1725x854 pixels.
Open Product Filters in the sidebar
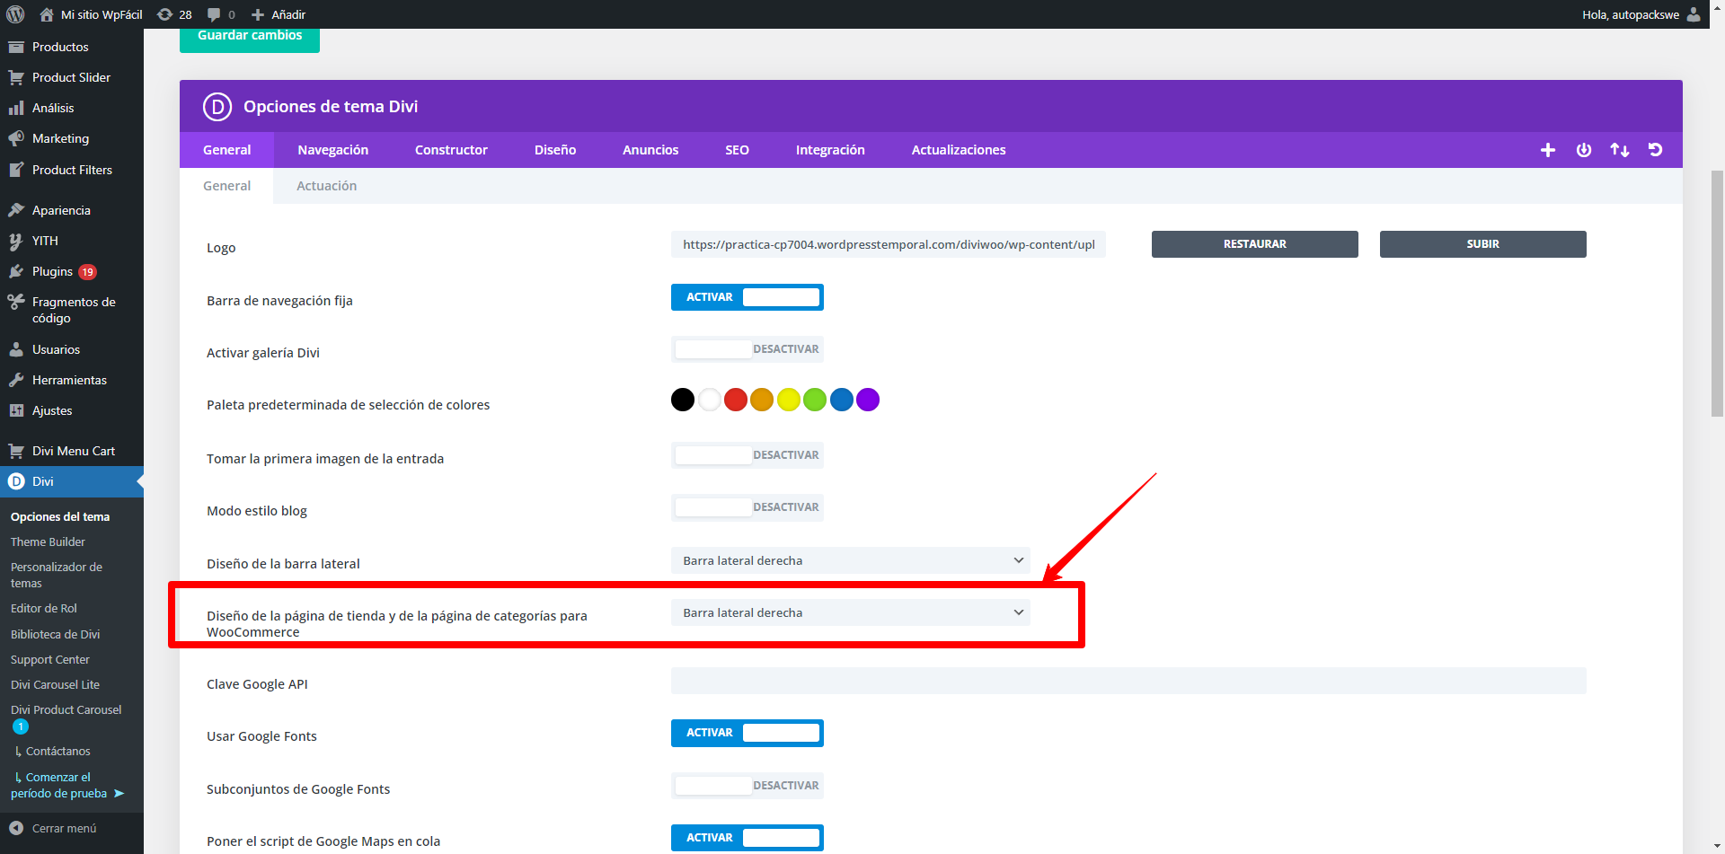click(72, 170)
